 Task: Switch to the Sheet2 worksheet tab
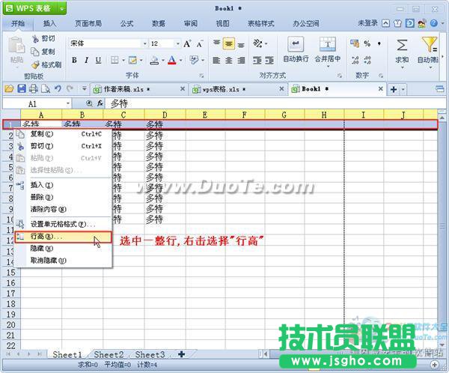[x=109, y=355]
